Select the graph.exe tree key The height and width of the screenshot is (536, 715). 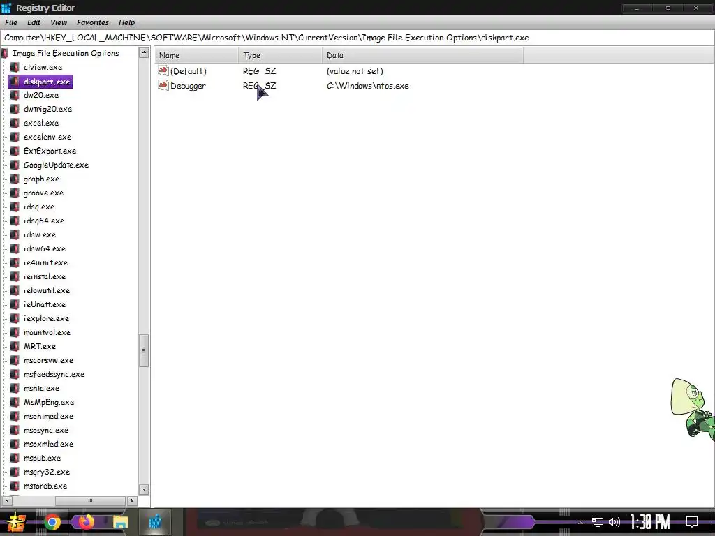pyautogui.click(x=41, y=179)
